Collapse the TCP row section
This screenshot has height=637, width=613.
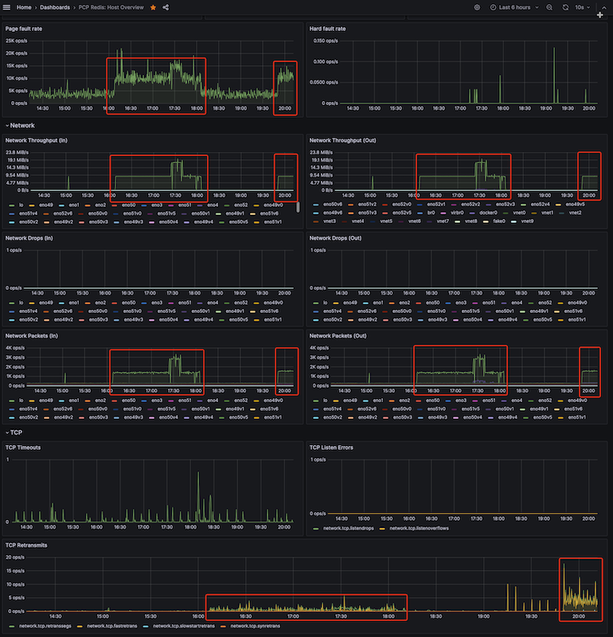pyautogui.click(x=14, y=432)
